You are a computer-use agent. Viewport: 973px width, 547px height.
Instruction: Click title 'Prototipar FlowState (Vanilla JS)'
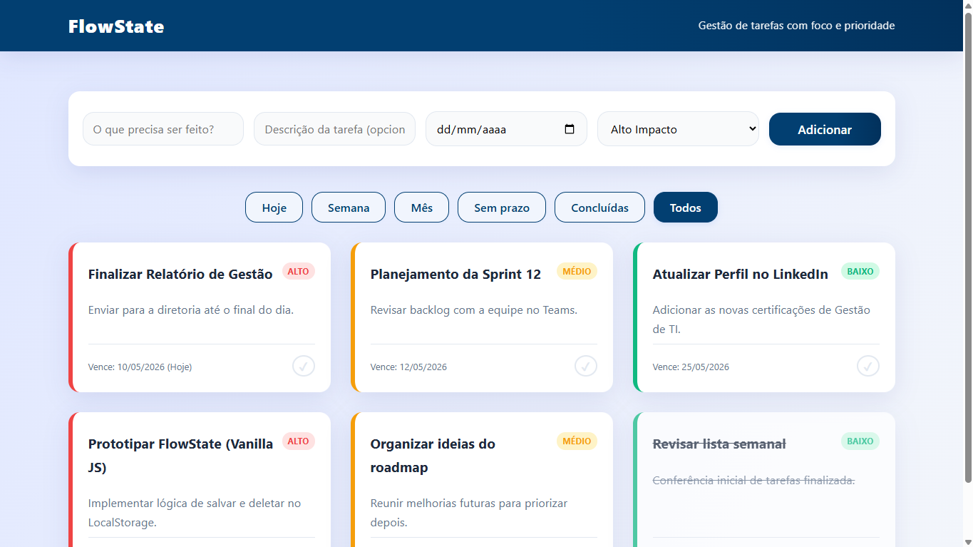pos(180,456)
